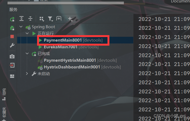Viewport: 190px width, 121px height.
Task: Click the green Rerun service icon
Action: [x=12, y=19]
